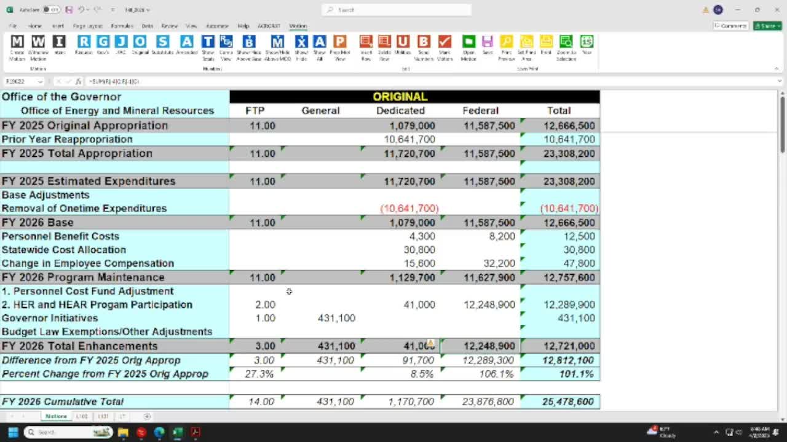Open the Share button dropdown
The height and width of the screenshot is (442, 787).
coord(767,26)
